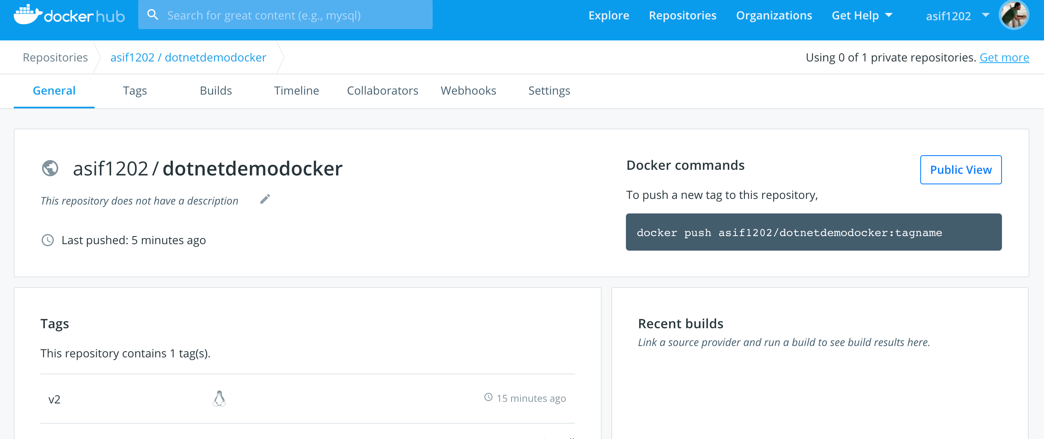The height and width of the screenshot is (439, 1044).
Task: Click the Linux penguin icon on the v2 tag
Action: click(x=219, y=398)
